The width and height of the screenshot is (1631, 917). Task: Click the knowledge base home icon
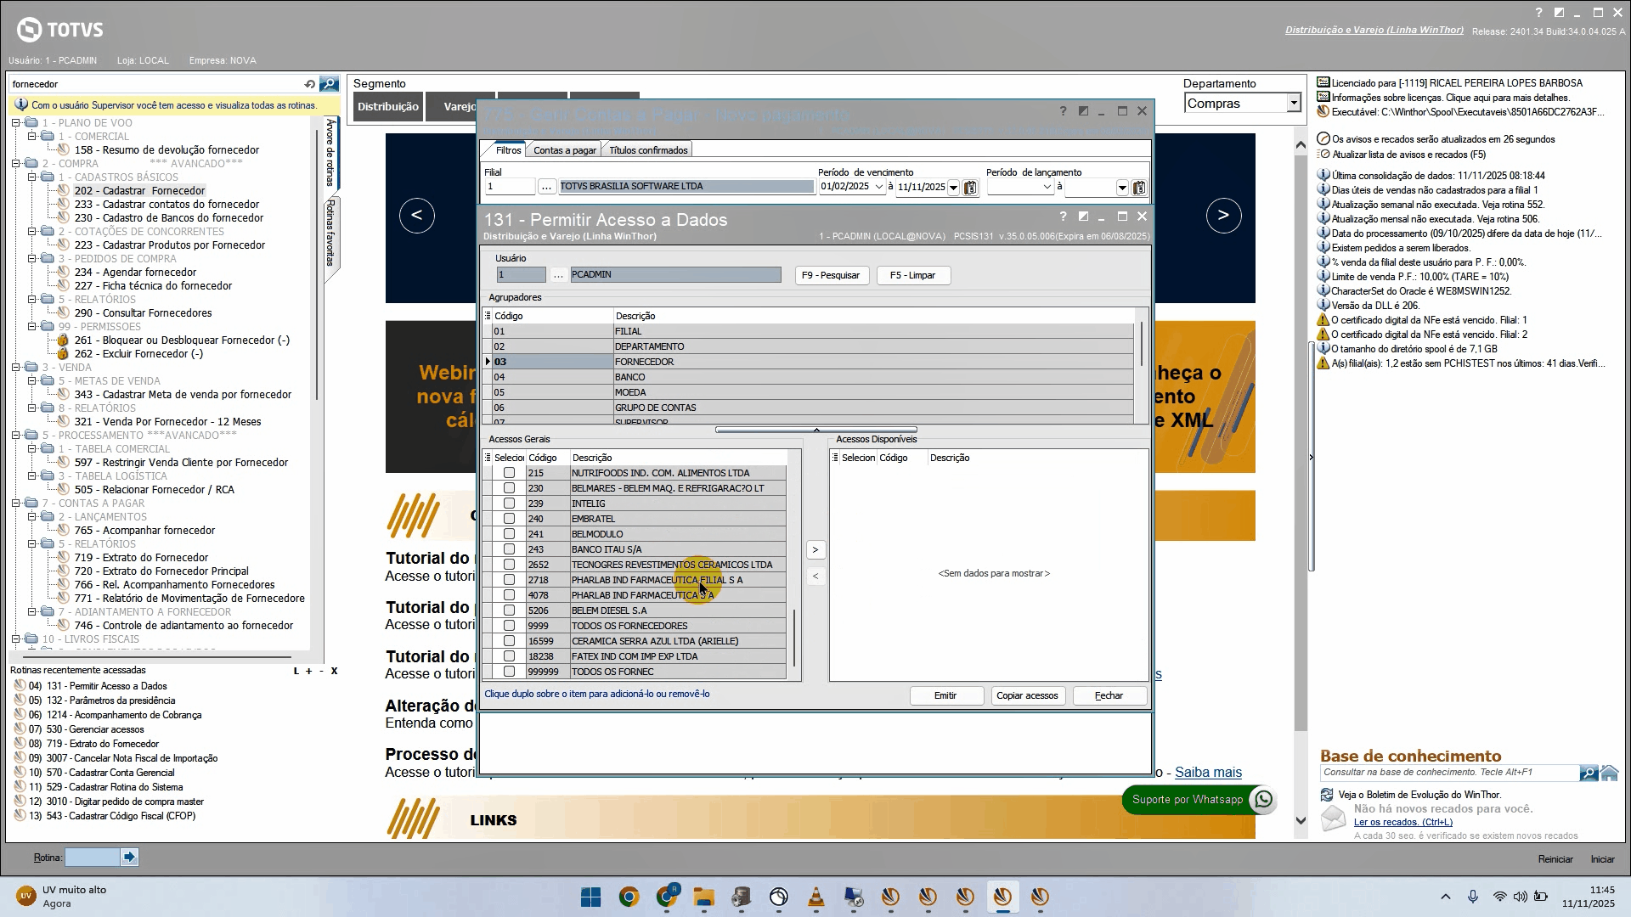coord(1610,773)
